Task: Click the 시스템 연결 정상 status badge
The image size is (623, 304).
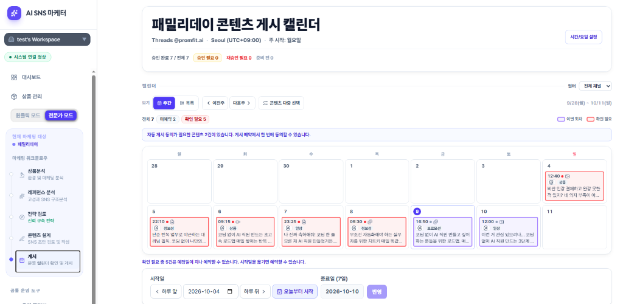Action: point(28,57)
